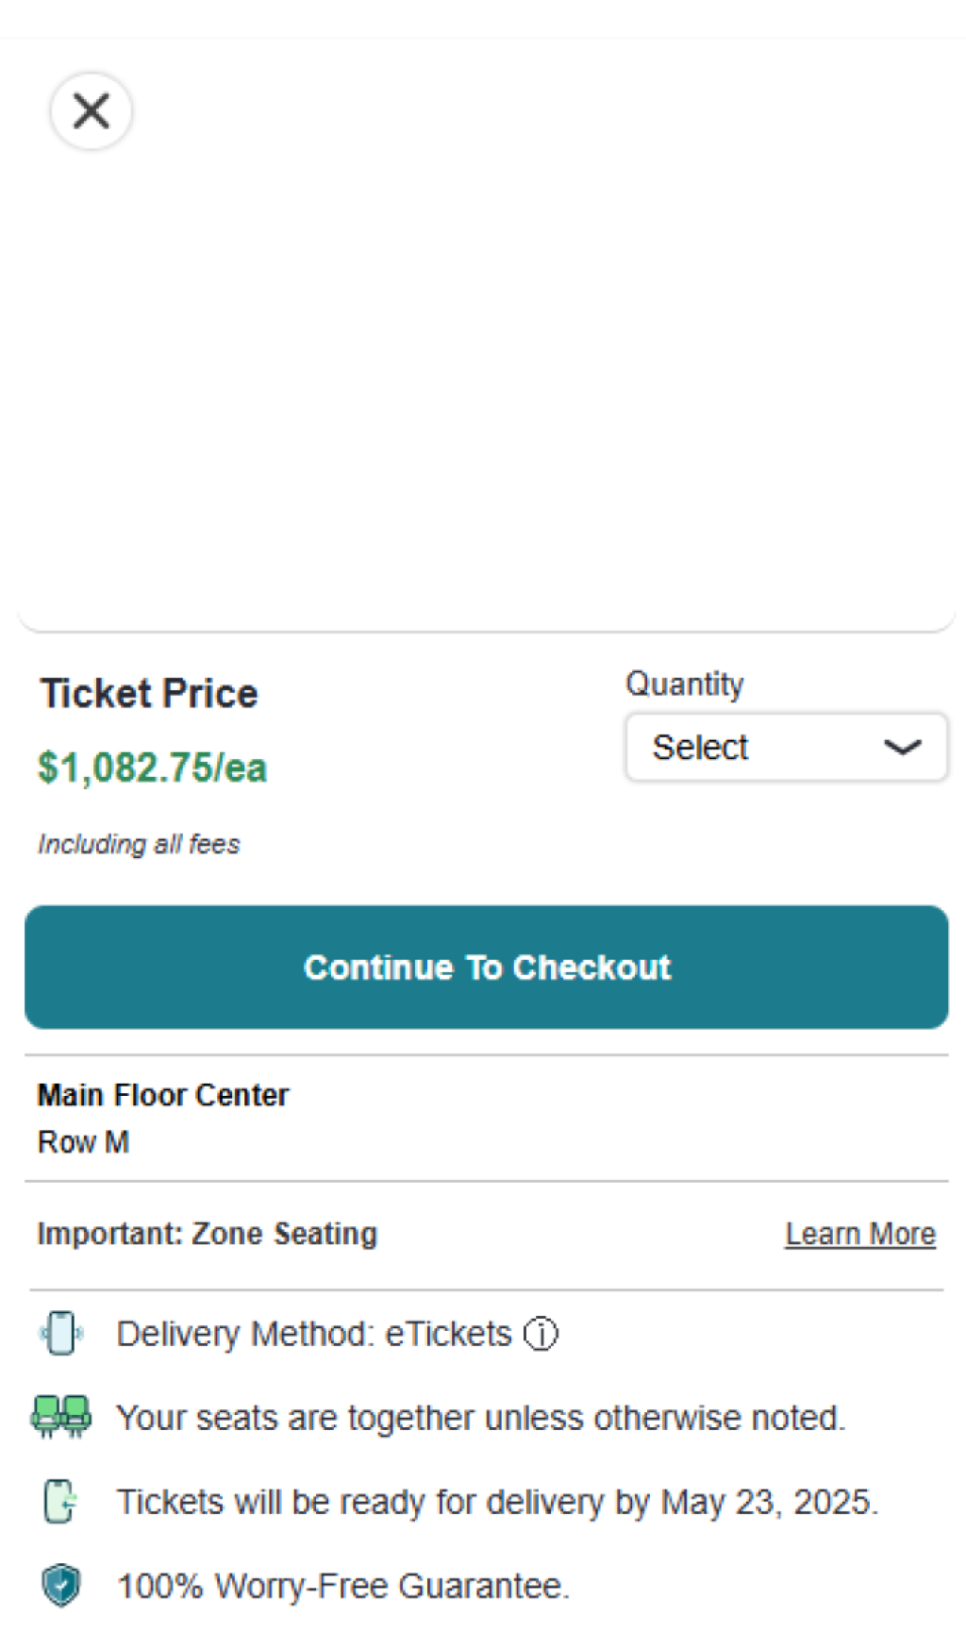This screenshot has height=1650, width=966.
Task: Click the $1,082.75/ea price text
Action: [153, 767]
